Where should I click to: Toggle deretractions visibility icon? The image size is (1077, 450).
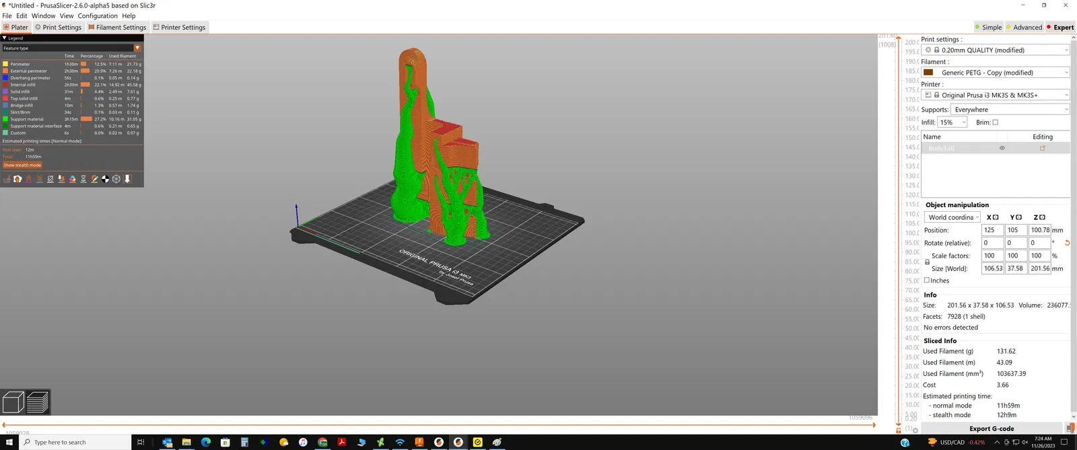click(x=40, y=179)
